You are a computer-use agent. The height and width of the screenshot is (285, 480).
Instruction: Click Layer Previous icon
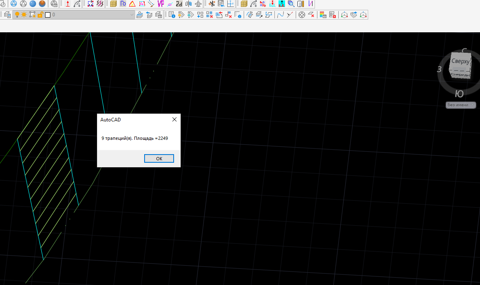[x=149, y=15]
